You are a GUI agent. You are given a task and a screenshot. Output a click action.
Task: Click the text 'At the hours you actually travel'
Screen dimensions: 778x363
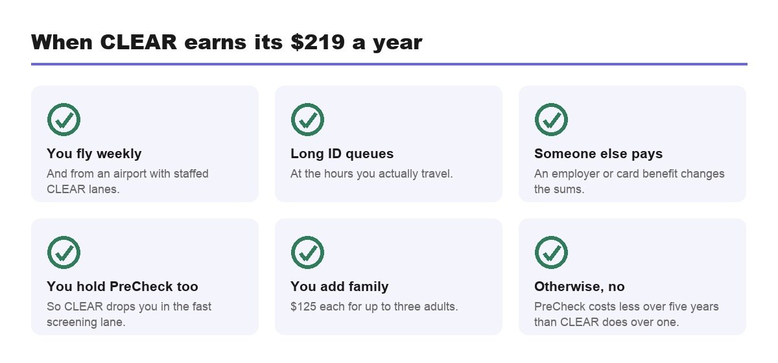[x=371, y=174]
